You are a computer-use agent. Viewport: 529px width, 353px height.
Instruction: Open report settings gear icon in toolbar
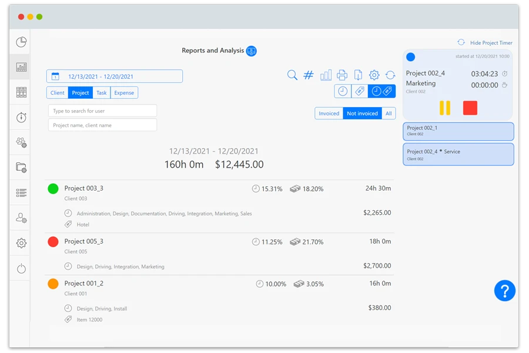pos(374,75)
